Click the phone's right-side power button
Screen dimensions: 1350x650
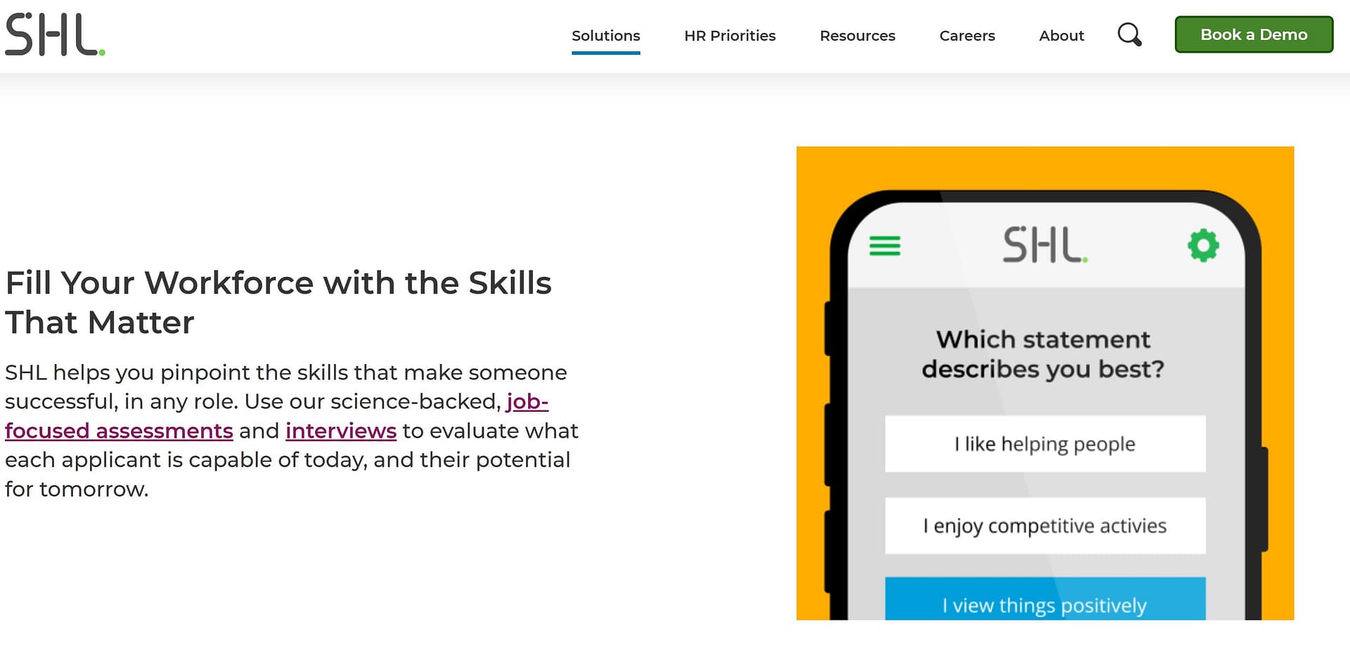click(x=1264, y=499)
